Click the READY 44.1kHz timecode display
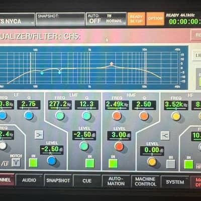Image resolution: width=201 pixels, height=201 pixels. pyautogui.click(x=183, y=19)
